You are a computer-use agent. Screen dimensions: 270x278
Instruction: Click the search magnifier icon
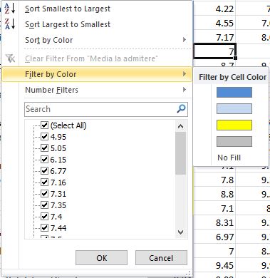181,109
